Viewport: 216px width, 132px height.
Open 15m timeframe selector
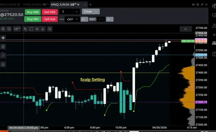point(17,29)
